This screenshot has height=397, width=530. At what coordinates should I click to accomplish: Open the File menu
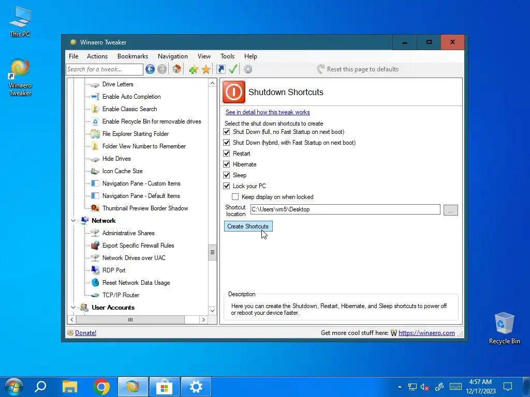pos(73,56)
